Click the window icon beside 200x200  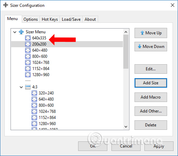pyautogui.click(x=28, y=44)
